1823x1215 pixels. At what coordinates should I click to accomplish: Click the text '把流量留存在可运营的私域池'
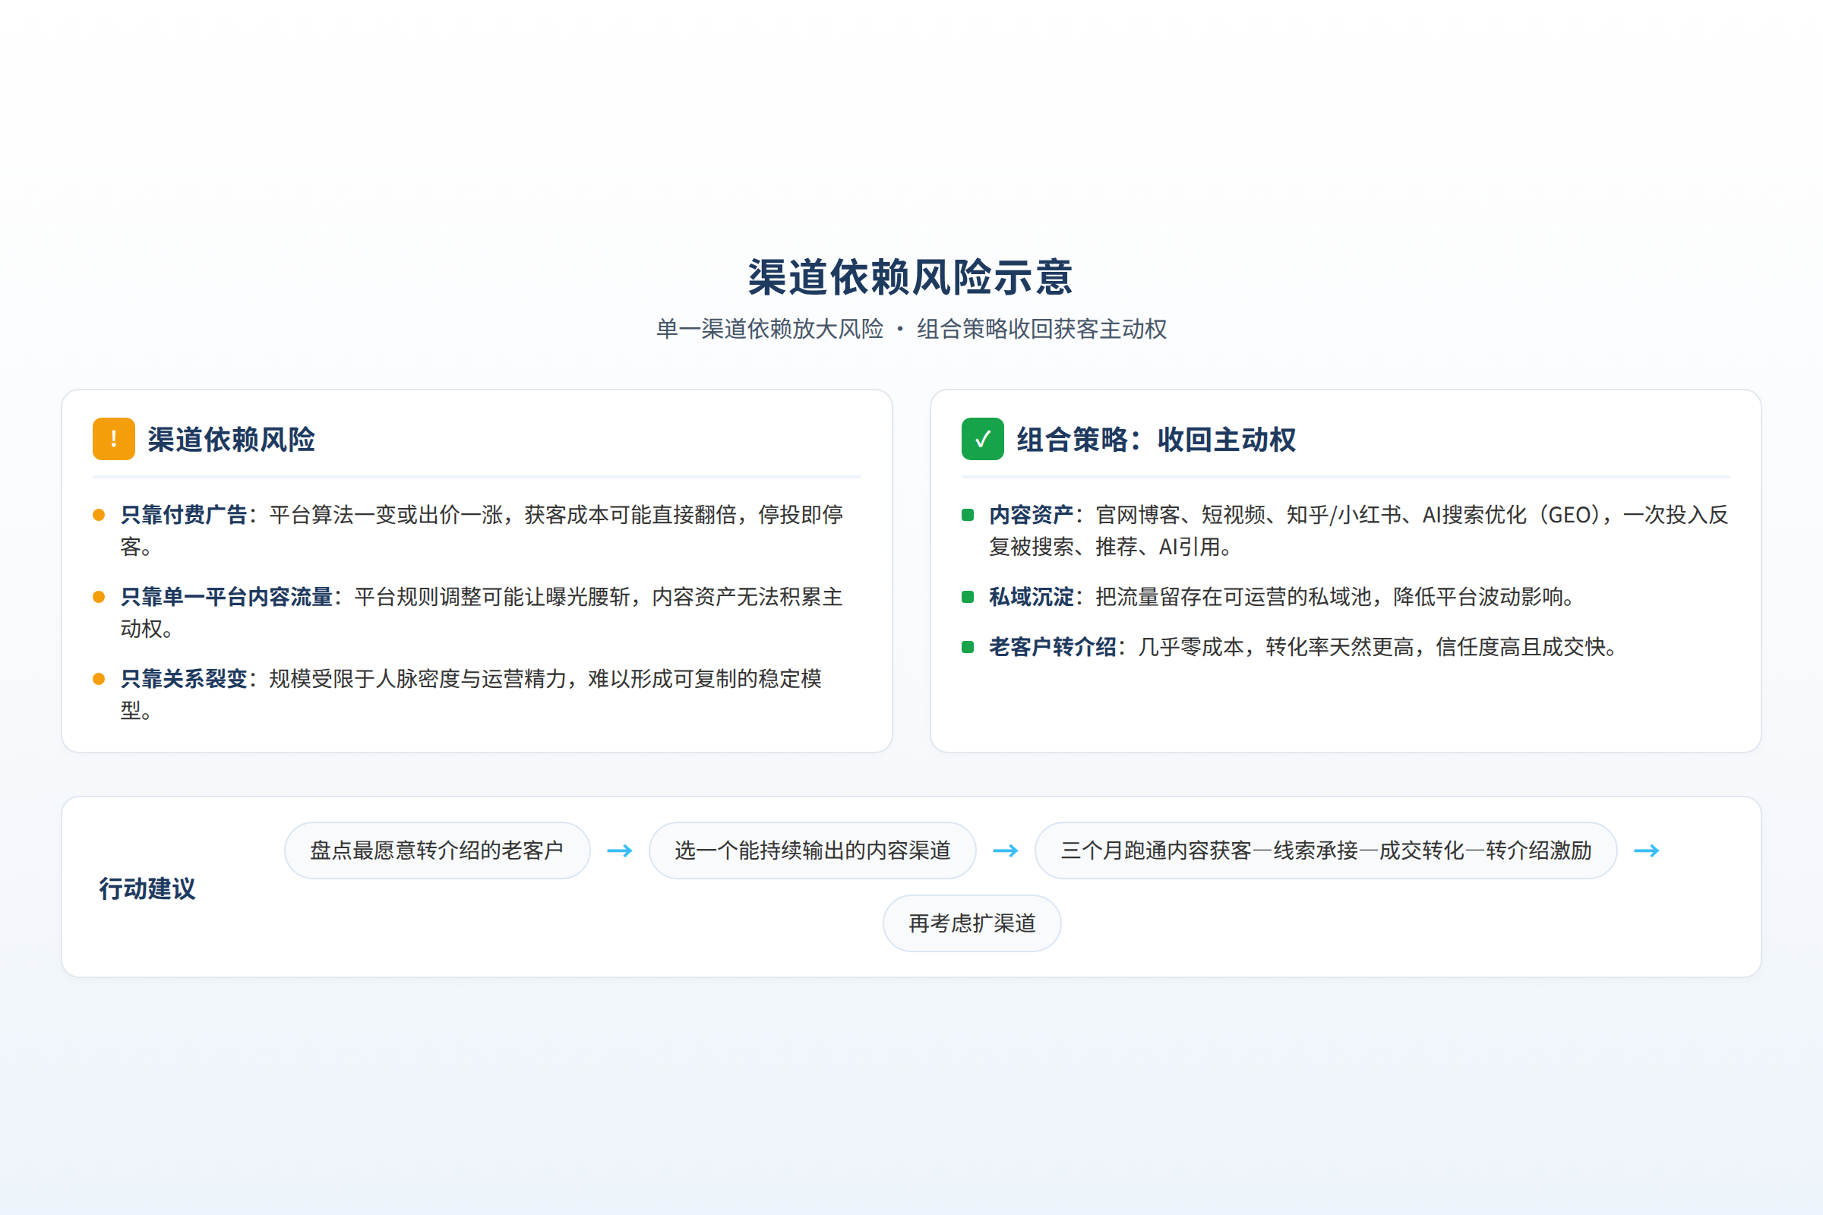(x=1233, y=597)
